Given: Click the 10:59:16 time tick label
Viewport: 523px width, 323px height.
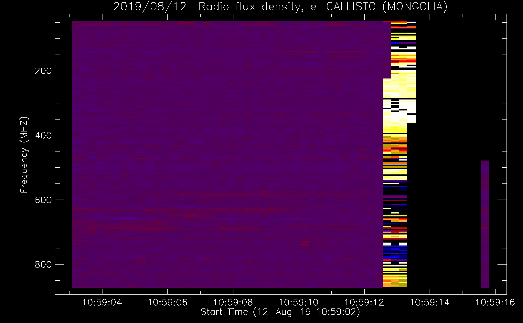Looking at the screenshot, I should (495, 303).
